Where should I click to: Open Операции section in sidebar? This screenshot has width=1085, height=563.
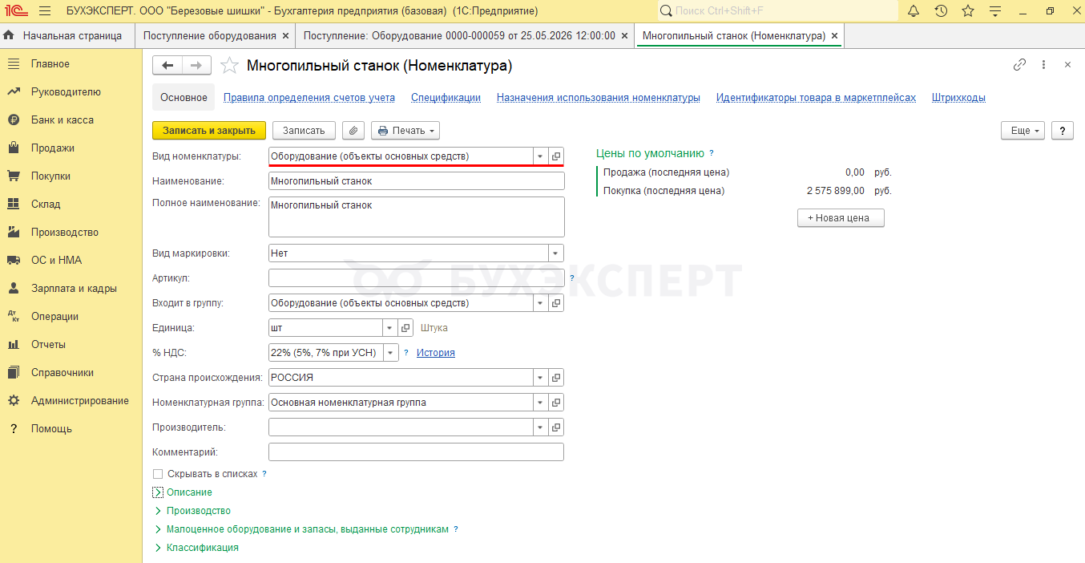click(x=54, y=317)
